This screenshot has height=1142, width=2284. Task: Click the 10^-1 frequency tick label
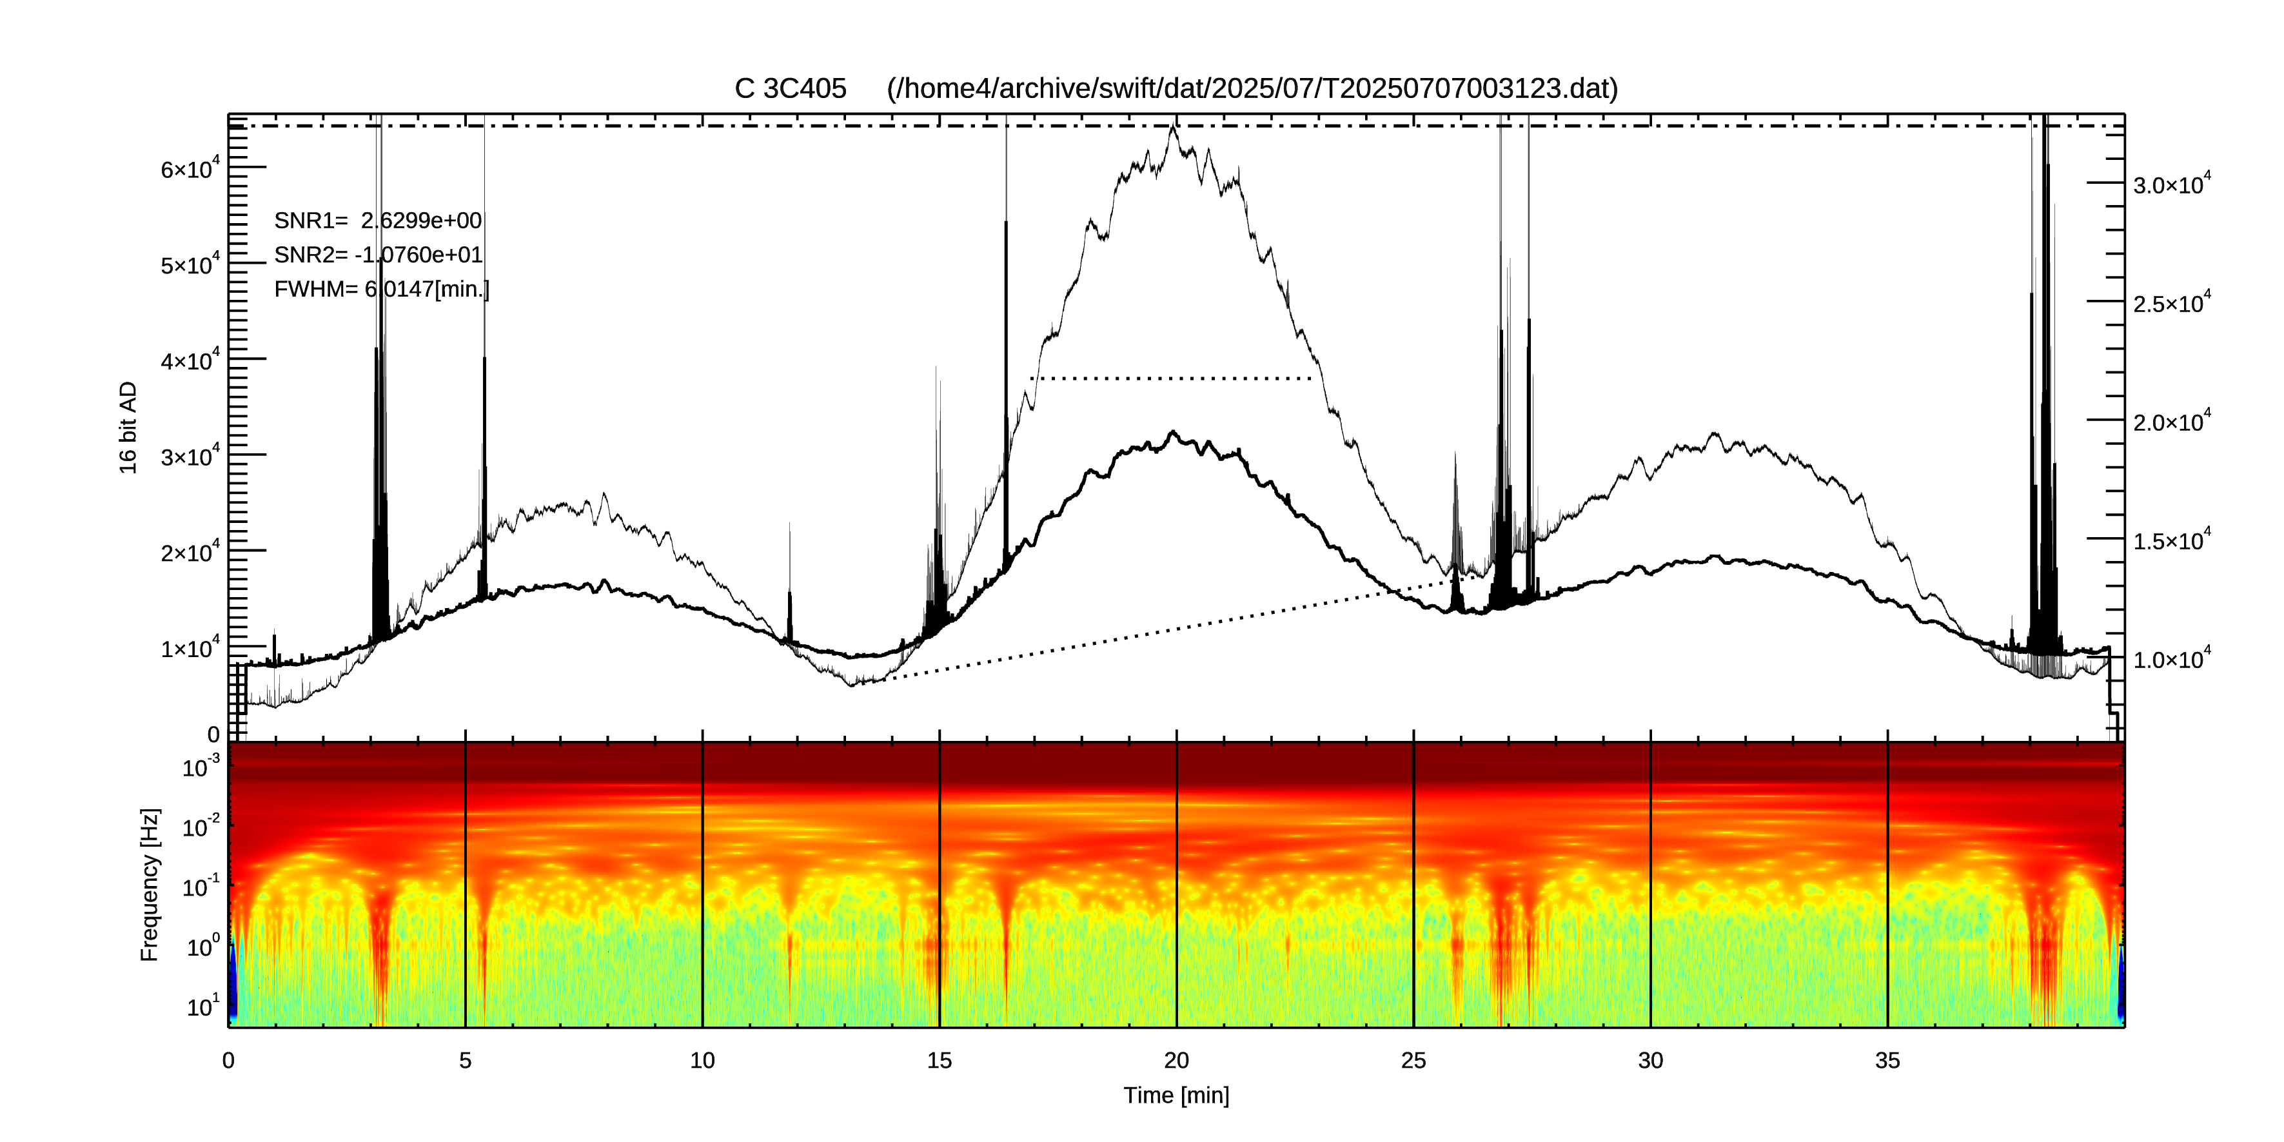click(202, 885)
